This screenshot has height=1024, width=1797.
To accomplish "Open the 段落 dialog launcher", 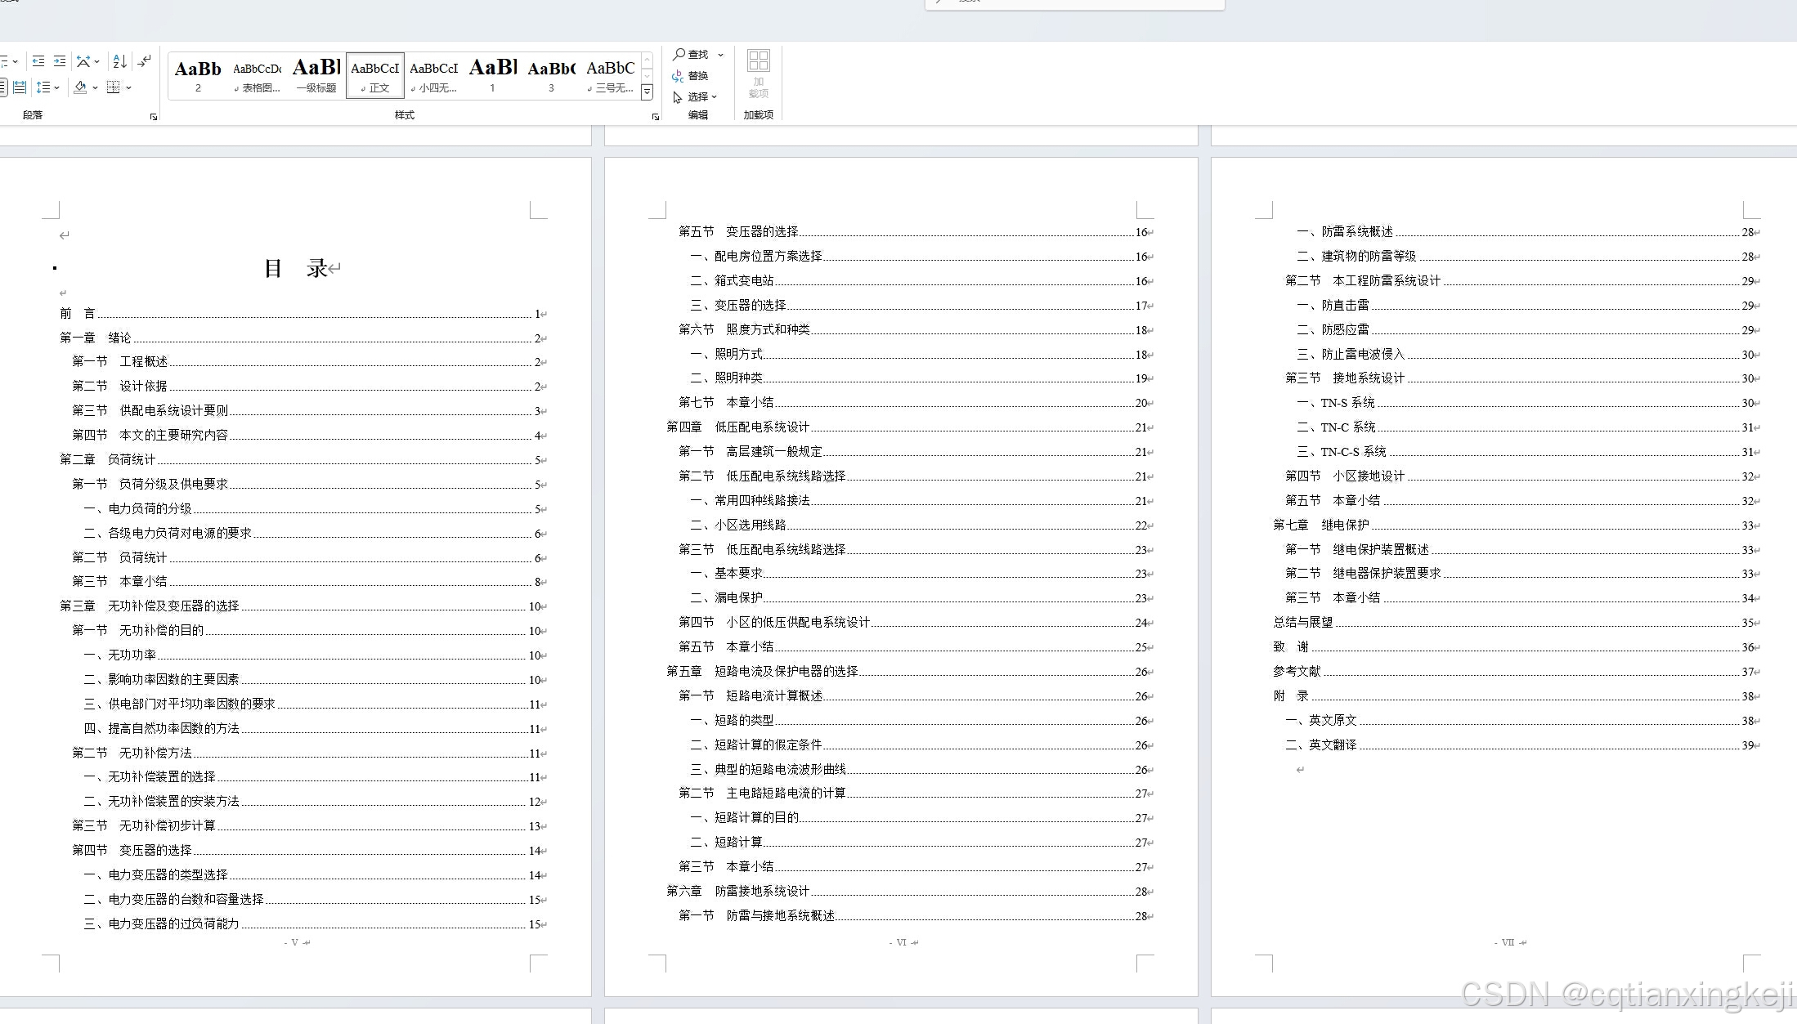I will point(154,117).
